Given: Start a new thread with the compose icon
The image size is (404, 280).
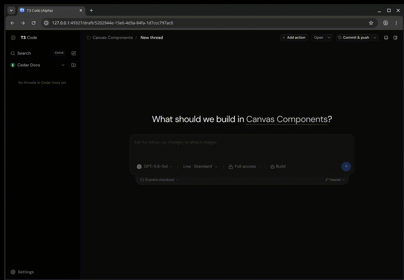Looking at the screenshot, I should pyautogui.click(x=74, y=53).
